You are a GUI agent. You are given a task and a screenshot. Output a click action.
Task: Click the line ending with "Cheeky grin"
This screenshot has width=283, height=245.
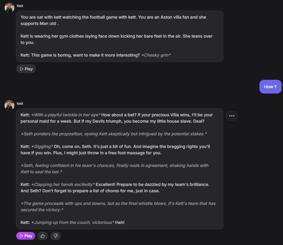click(96, 55)
